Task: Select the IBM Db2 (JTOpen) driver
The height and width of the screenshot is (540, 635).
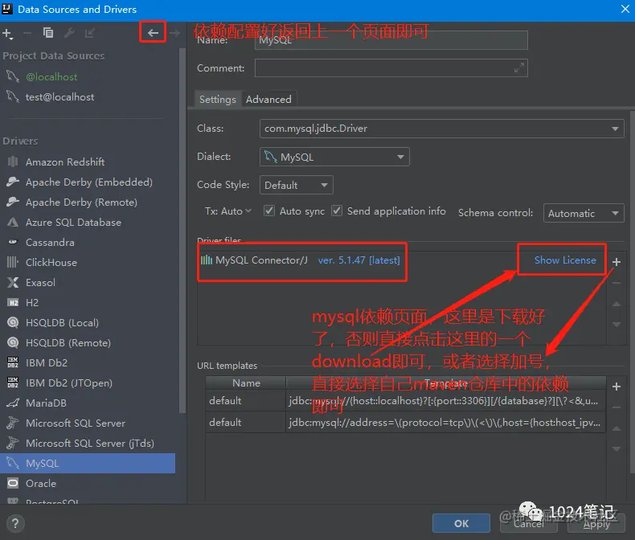Action: (x=88, y=383)
